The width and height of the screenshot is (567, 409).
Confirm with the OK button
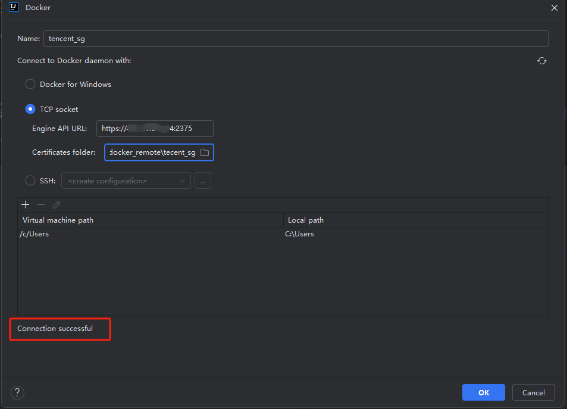484,392
